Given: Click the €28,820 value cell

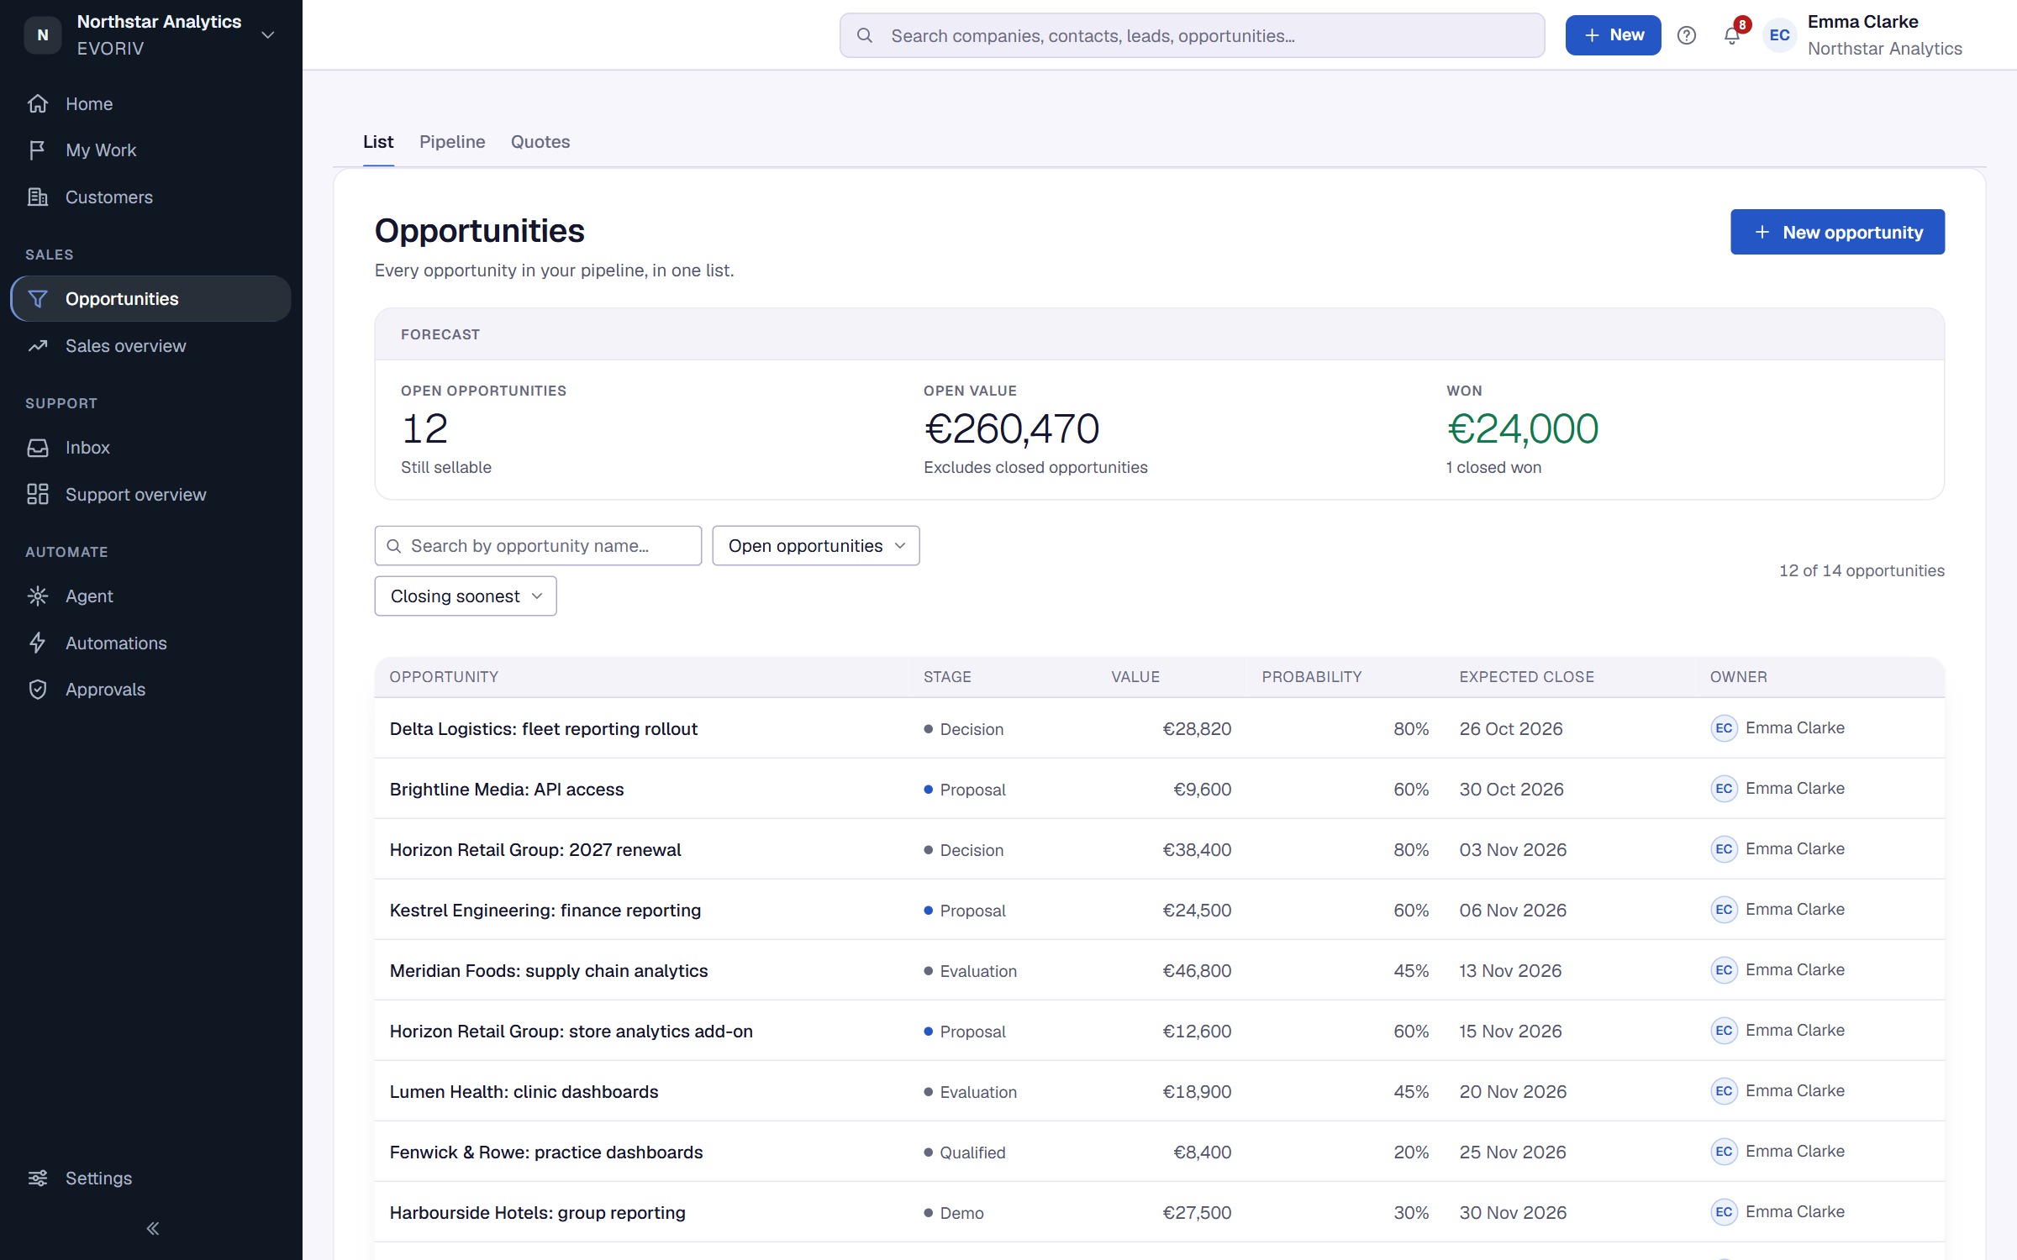Looking at the screenshot, I should [1197, 729].
